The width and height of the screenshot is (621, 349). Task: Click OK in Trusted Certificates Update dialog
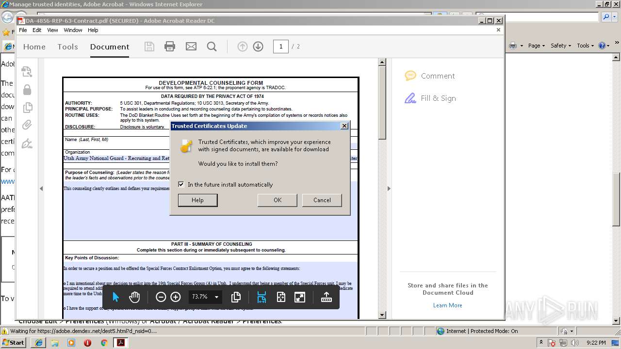point(278,200)
